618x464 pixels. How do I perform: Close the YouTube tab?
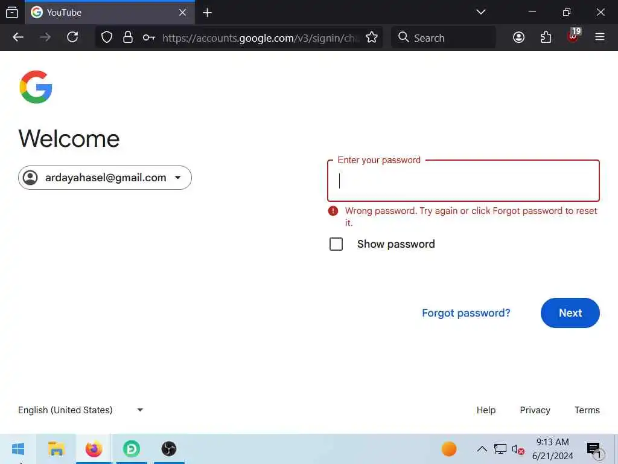[182, 13]
